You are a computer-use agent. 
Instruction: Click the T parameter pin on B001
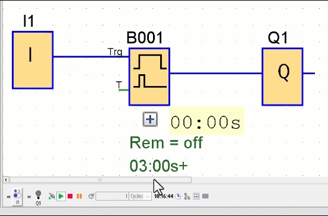pyautogui.click(x=123, y=90)
